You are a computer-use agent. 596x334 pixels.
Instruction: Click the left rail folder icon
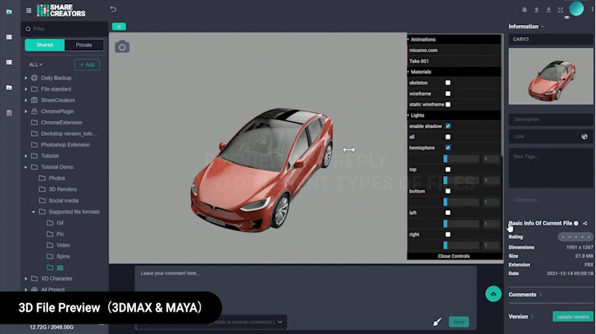point(9,88)
